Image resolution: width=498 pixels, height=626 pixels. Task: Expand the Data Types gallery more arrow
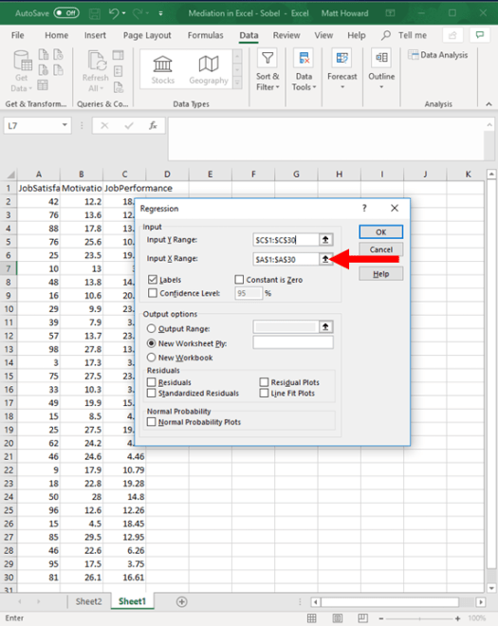[x=237, y=83]
